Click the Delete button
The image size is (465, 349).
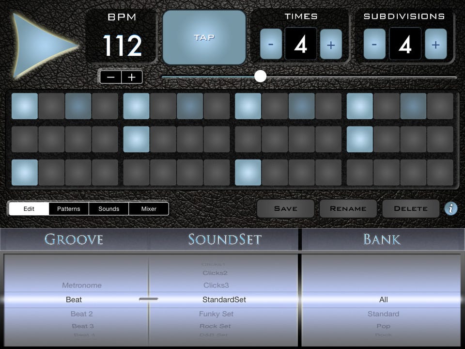(411, 208)
